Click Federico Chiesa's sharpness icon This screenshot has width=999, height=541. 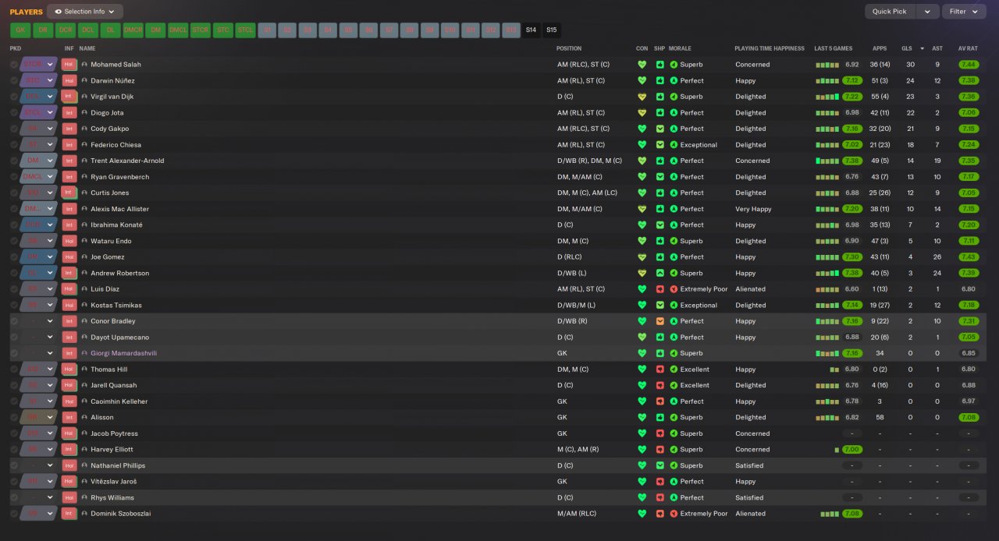point(660,145)
